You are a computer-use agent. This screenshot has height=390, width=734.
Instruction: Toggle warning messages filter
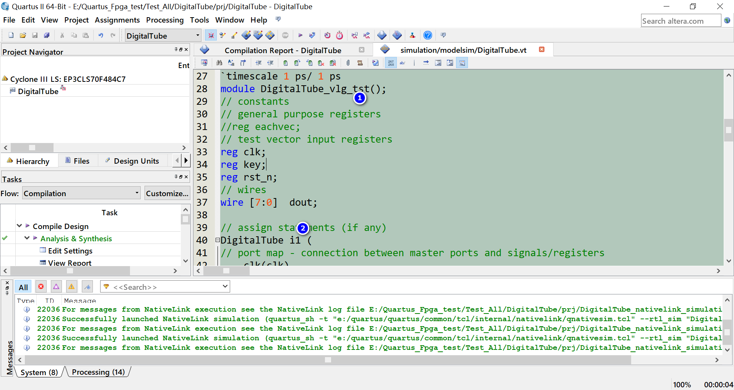click(71, 286)
